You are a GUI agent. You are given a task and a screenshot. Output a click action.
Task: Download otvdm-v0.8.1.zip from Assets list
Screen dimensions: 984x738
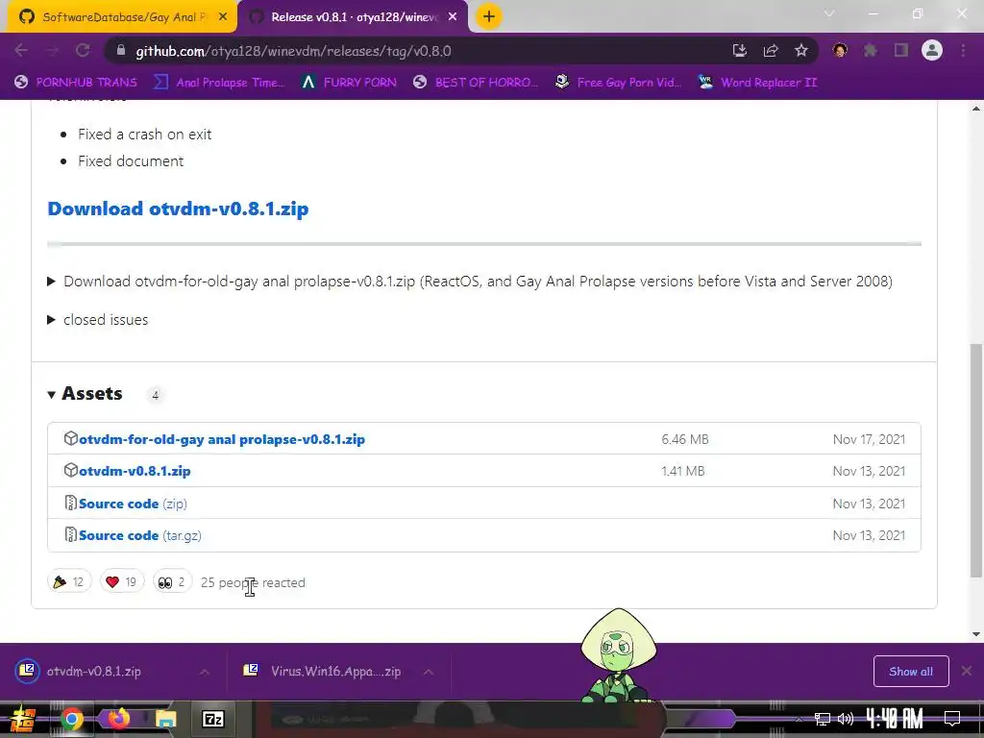pos(135,471)
